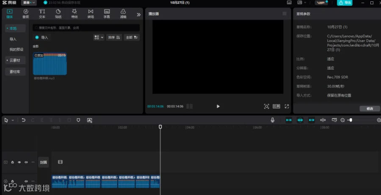This screenshot has height=195, width=381.
Task: Expand the 云素材 cloud materials section
Action: point(15,60)
